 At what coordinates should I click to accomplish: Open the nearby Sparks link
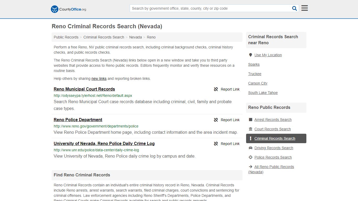click(x=254, y=64)
